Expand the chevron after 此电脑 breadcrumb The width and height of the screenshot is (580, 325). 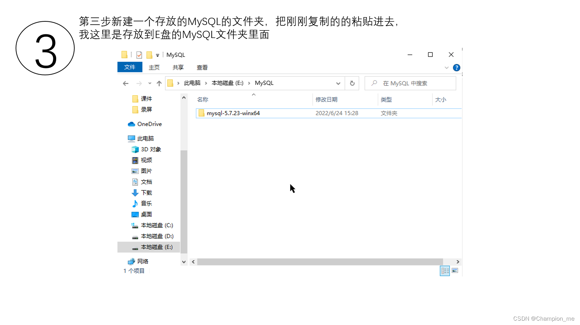coord(206,83)
